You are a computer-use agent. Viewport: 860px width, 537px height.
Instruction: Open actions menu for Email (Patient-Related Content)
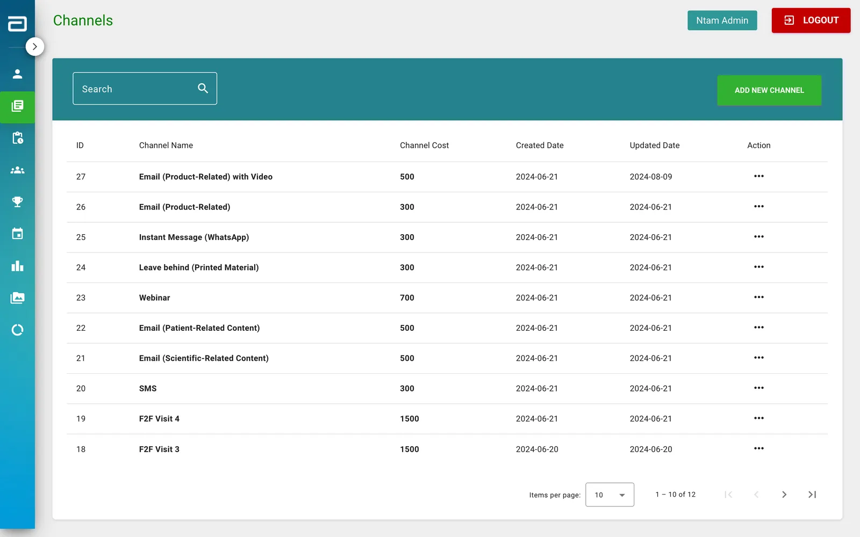point(758,328)
